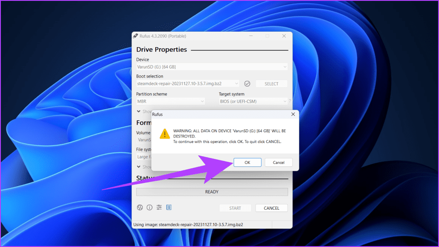Viewport: 439px width, 247px height.
Task: Click the SELECT button for boot image
Action: coord(271,83)
